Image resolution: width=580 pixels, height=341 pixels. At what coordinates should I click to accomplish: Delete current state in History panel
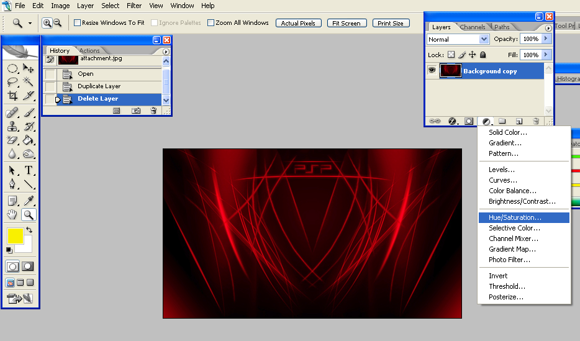[x=153, y=111]
